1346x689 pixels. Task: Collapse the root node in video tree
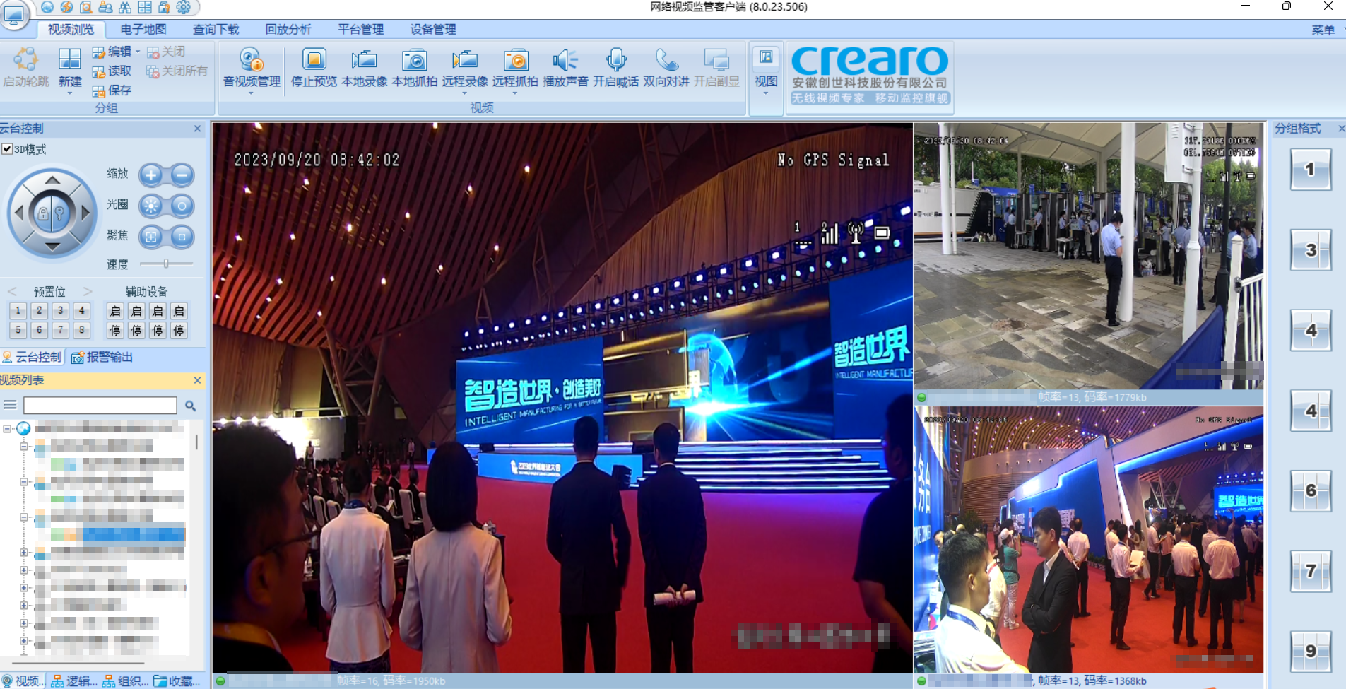click(x=7, y=428)
